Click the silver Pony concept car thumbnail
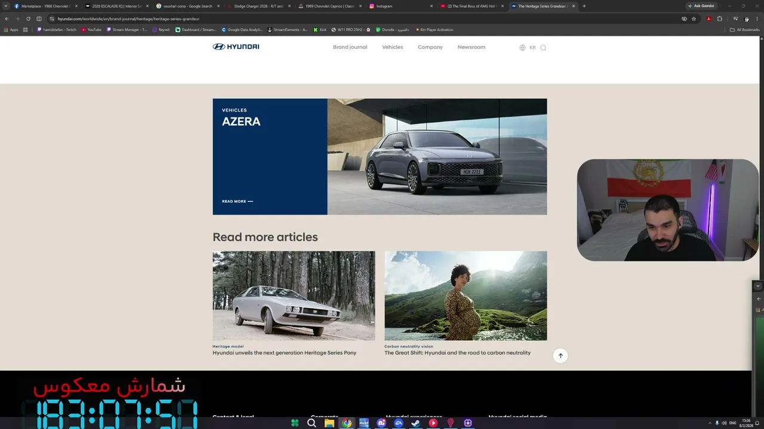 tap(294, 296)
